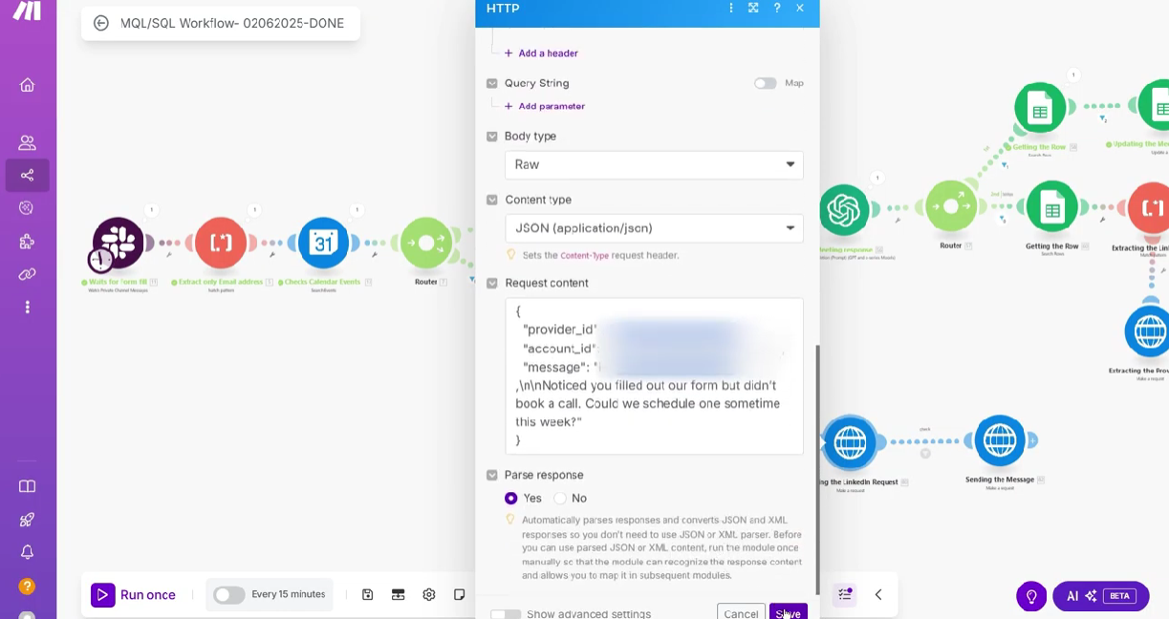Open Scenarios via the share-nodes sidebar icon
This screenshot has width=1169, height=619.
[27, 175]
